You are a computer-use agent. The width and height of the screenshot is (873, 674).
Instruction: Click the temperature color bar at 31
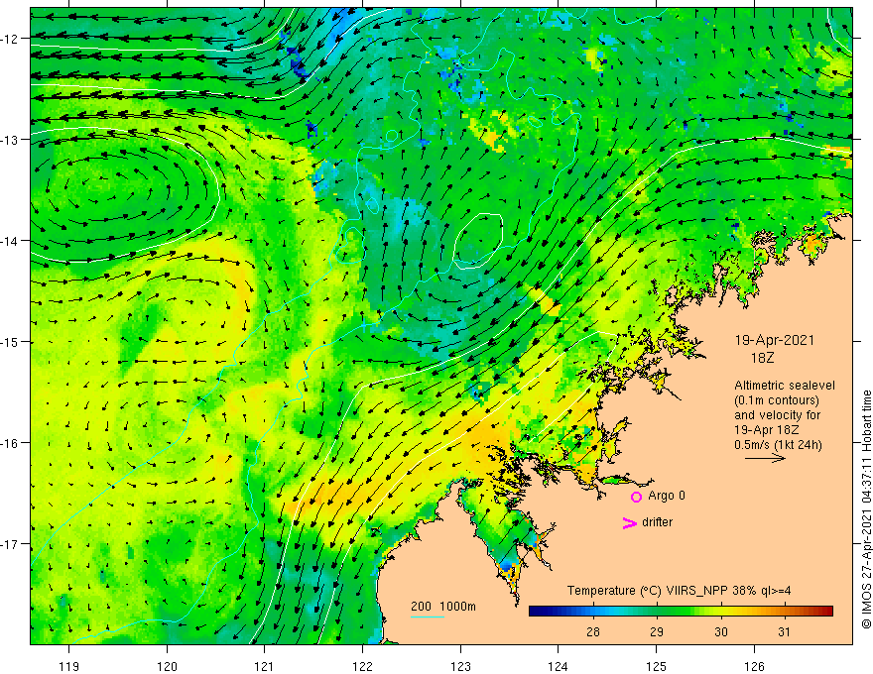coord(785,612)
